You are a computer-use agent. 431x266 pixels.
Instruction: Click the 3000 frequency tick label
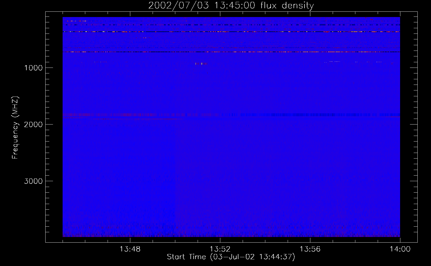(x=33, y=181)
